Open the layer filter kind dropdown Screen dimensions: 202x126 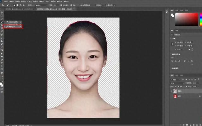tap(175, 79)
